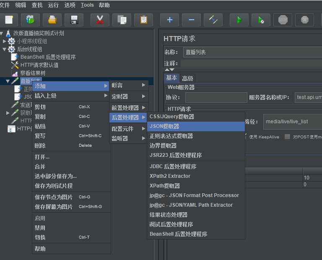This screenshot has height=260, width=322.
Task: Collapse the 直播列表 tree node
Action: pos(8,81)
